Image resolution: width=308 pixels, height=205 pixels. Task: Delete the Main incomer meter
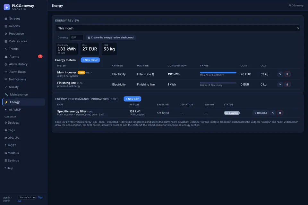(287, 74)
